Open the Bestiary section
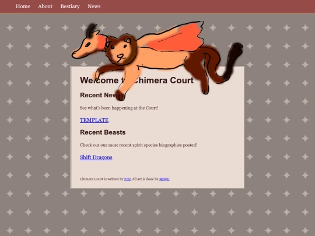 [x=70, y=6]
